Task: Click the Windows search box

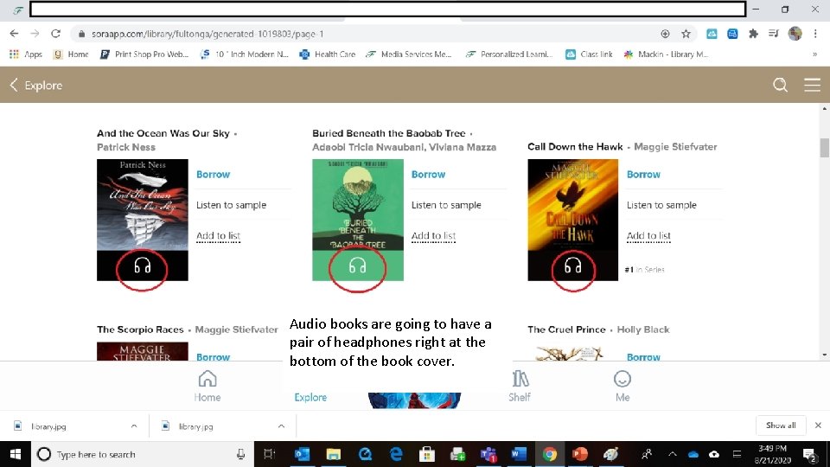Action: tap(143, 454)
